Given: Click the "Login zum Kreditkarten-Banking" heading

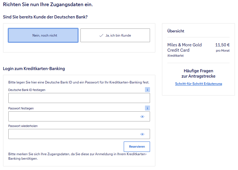Looking at the screenshot, I should point(34,69).
